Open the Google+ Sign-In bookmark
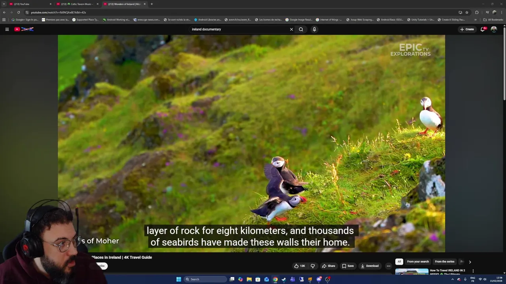This screenshot has height=284, width=506. pyautogui.click(x=25, y=20)
